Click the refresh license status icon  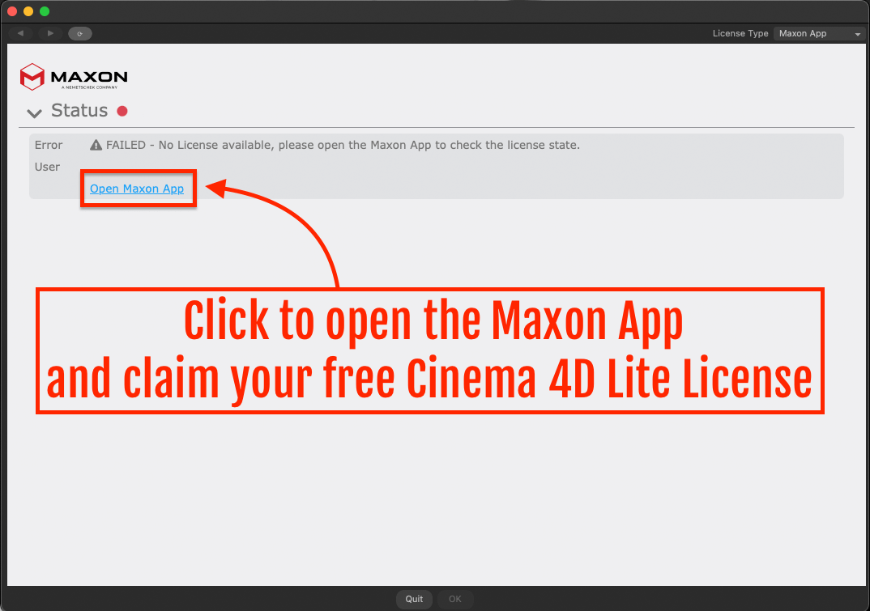click(x=79, y=33)
